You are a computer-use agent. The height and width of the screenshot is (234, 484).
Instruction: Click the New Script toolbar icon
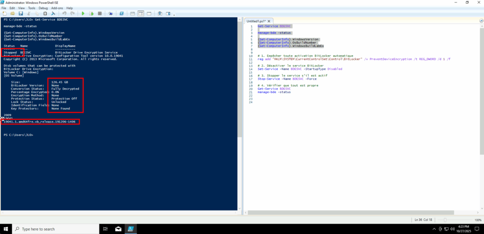pyautogui.click(x=4, y=13)
